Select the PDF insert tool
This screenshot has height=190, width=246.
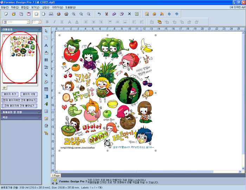tap(46, 126)
